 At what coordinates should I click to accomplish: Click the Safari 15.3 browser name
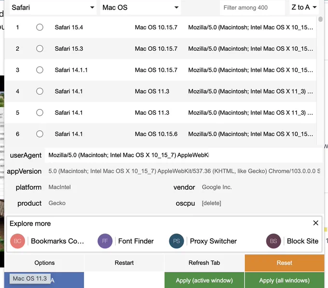pyautogui.click(x=69, y=49)
